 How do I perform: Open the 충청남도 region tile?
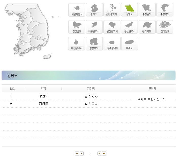point(147,10)
